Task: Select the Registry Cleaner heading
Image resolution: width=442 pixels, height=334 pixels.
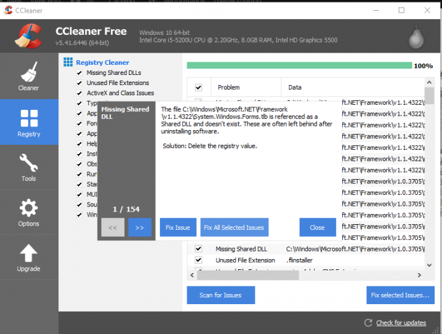Action: [x=103, y=62]
